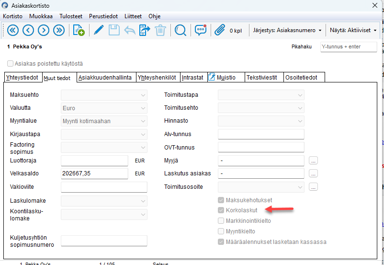Screen dimensions: 384x265
Task: Expand the Hinnasto dropdown
Action: tap(261, 121)
